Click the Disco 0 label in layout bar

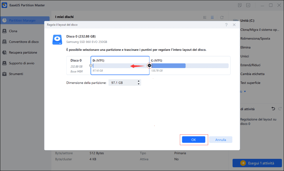pos(76,60)
